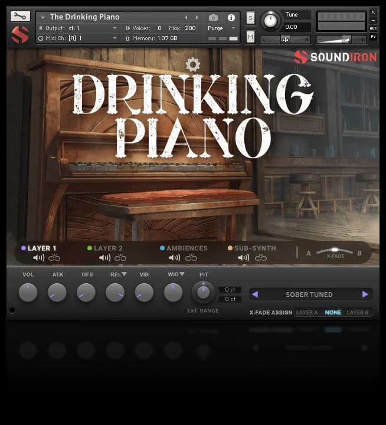Open the wrench instrument options icon
This screenshot has height=425, width=386.
(20, 17)
